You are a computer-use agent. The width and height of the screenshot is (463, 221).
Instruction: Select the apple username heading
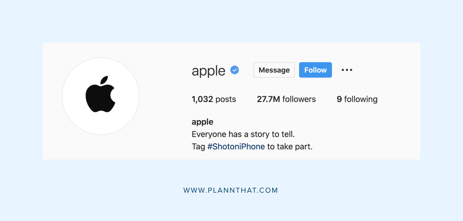208,70
